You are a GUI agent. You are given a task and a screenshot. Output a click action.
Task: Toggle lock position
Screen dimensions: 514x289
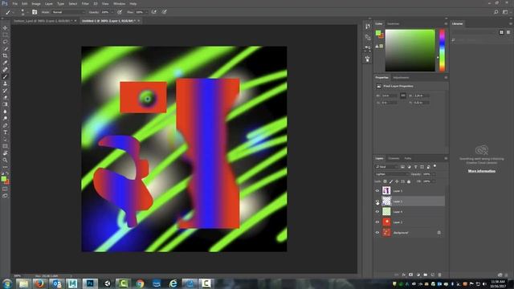(x=397, y=181)
